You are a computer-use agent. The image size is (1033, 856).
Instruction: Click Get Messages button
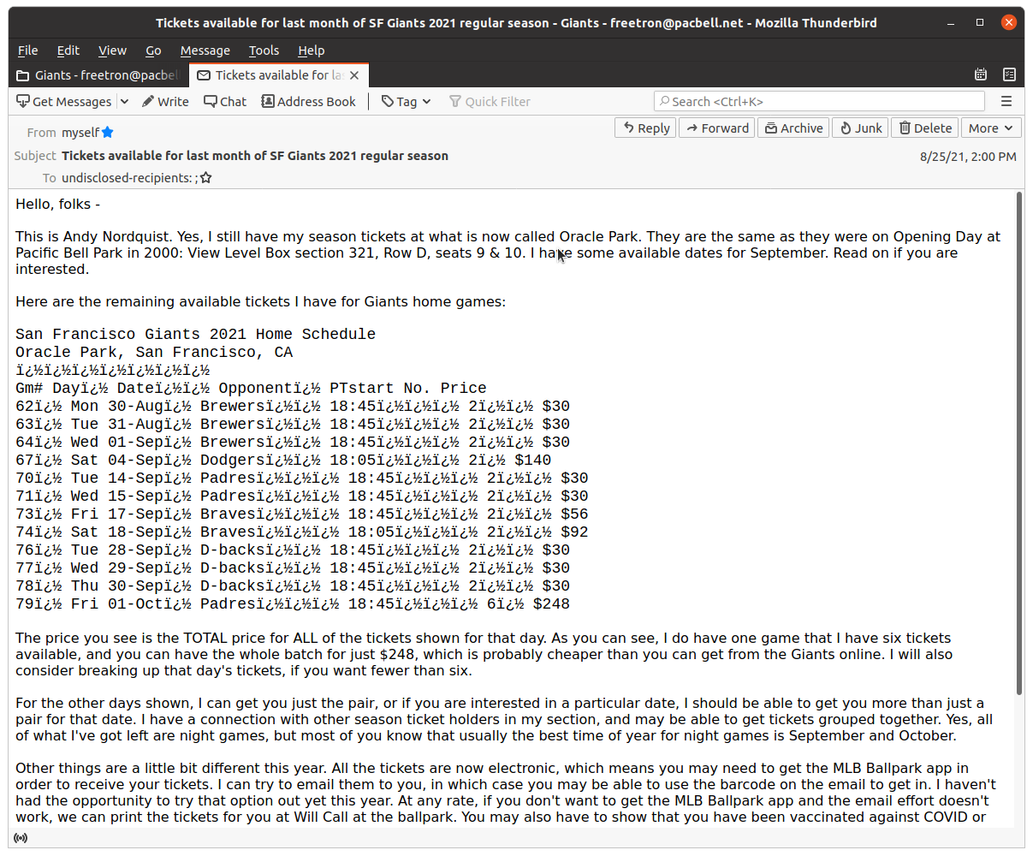64,101
